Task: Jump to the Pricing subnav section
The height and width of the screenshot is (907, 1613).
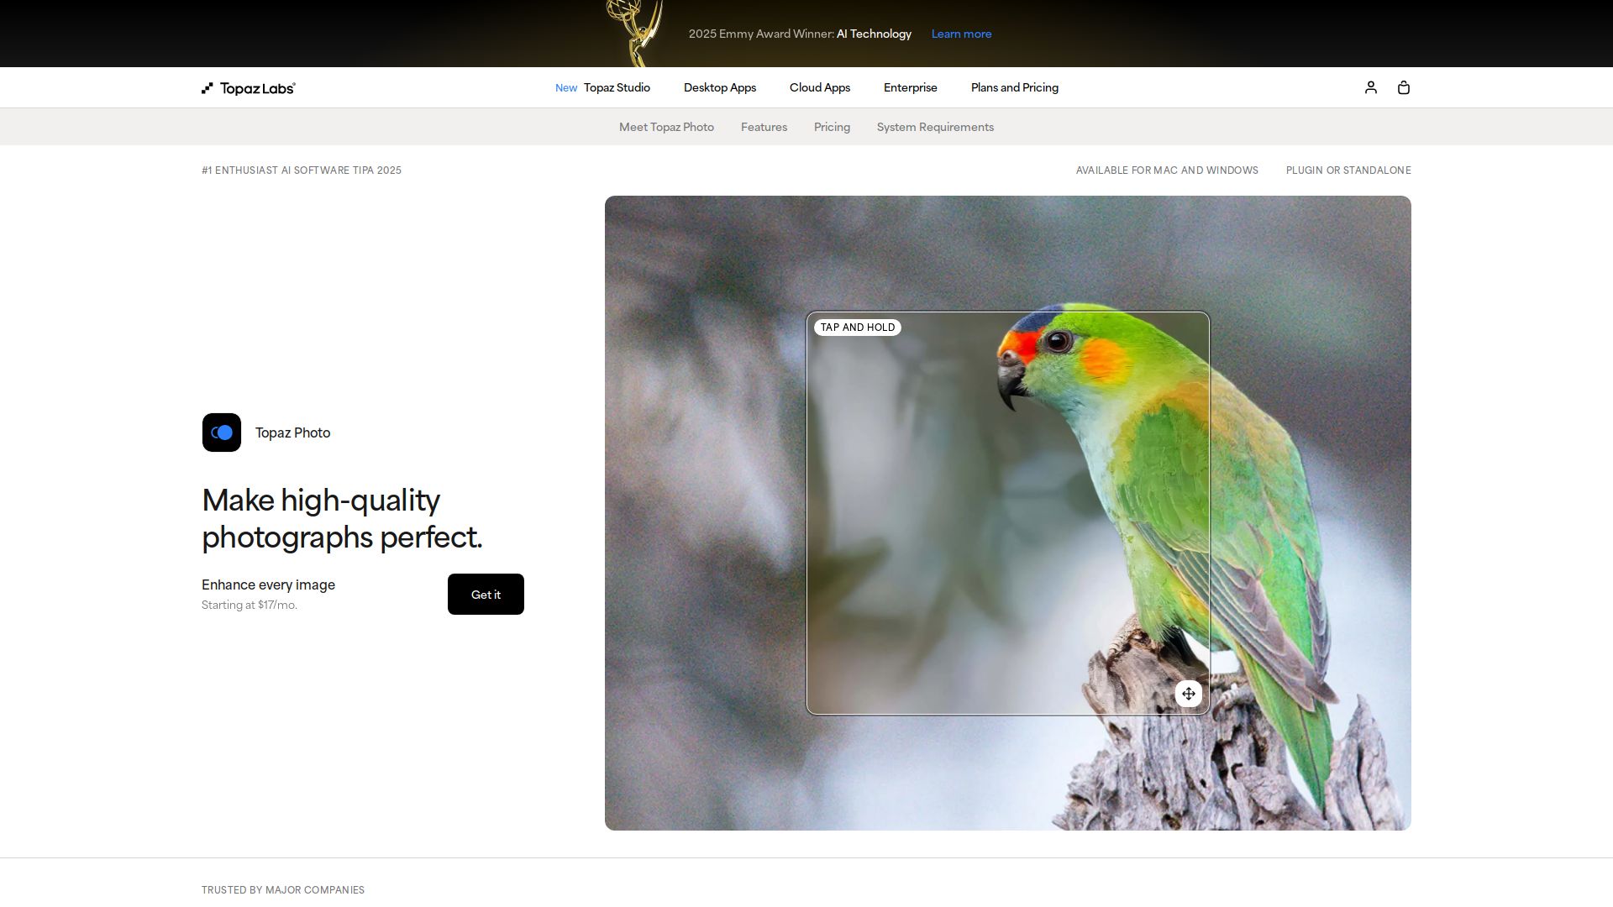Action: pyautogui.click(x=832, y=127)
